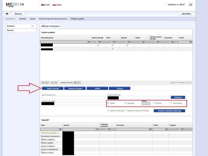
Task: Open filter funnel for Editor column
Action: [x=114, y=42]
